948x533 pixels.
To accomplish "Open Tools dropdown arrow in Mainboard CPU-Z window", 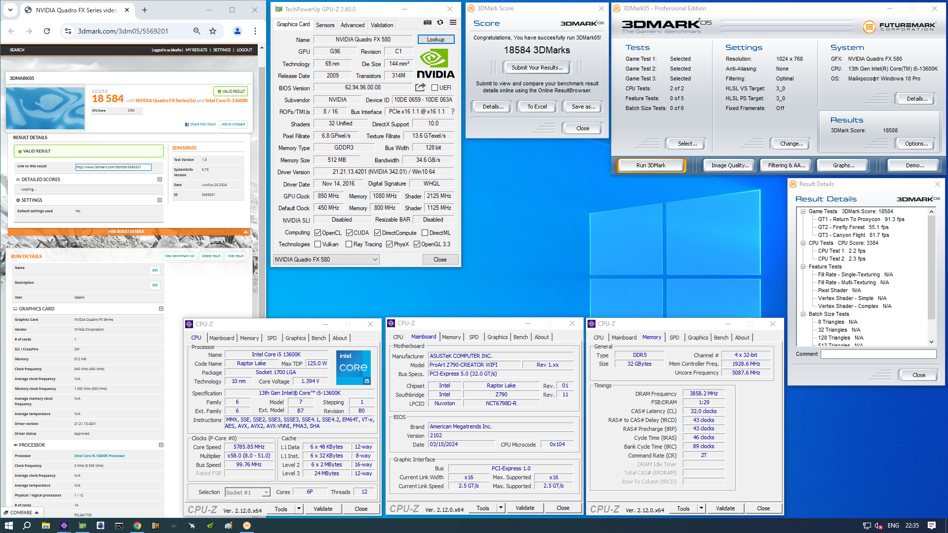I will click(501, 508).
